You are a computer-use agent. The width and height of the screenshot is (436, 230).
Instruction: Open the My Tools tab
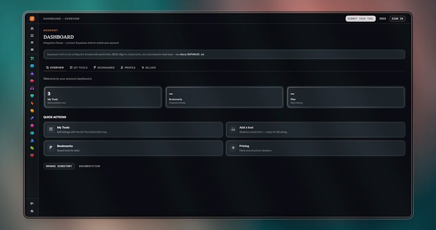pos(78,68)
